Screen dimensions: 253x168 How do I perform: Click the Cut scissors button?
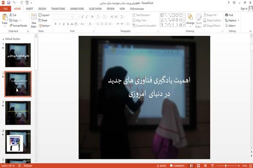click(13, 15)
